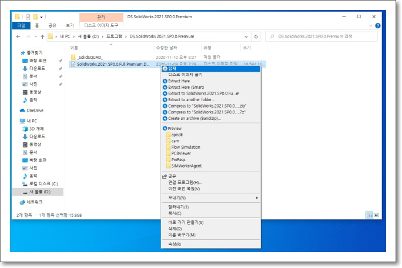Image resolution: width=402 pixels, height=268 pixels.
Task: Click Extract Here in context menu
Action: coord(211,81)
